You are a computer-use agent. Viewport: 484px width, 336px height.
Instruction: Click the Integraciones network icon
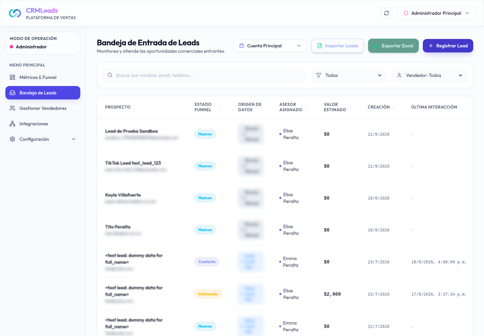(12, 124)
